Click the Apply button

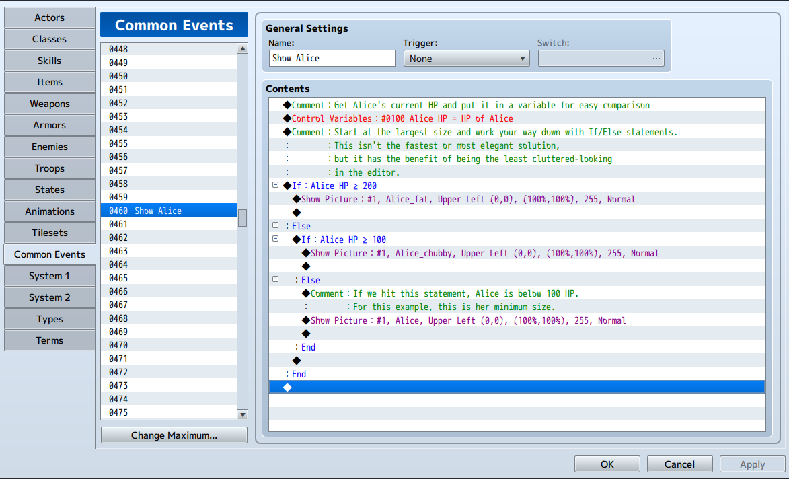pyautogui.click(x=752, y=464)
